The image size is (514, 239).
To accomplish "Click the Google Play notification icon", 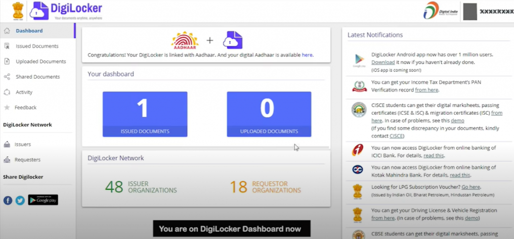I will click(359, 60).
